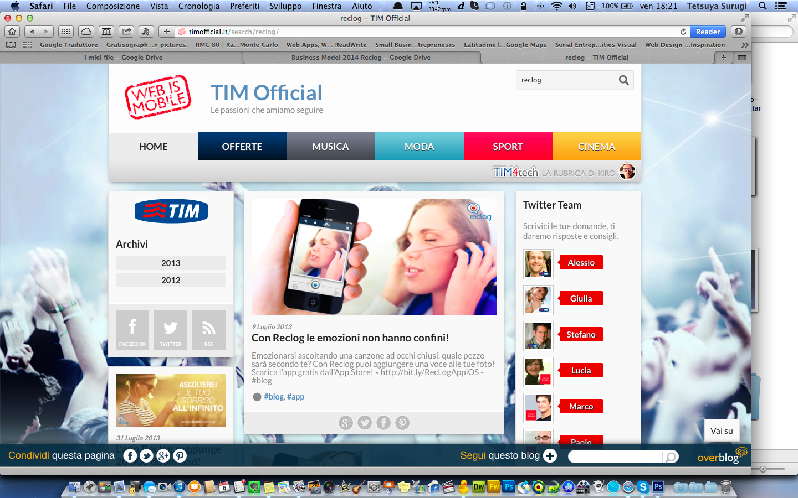Screen dimensions: 798x498
Task: Go forward with the forward arrow button
Action: pyautogui.click(x=47, y=32)
